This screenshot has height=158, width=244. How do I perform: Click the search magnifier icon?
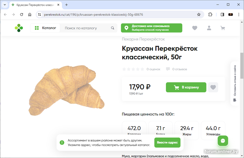(x=113, y=28)
